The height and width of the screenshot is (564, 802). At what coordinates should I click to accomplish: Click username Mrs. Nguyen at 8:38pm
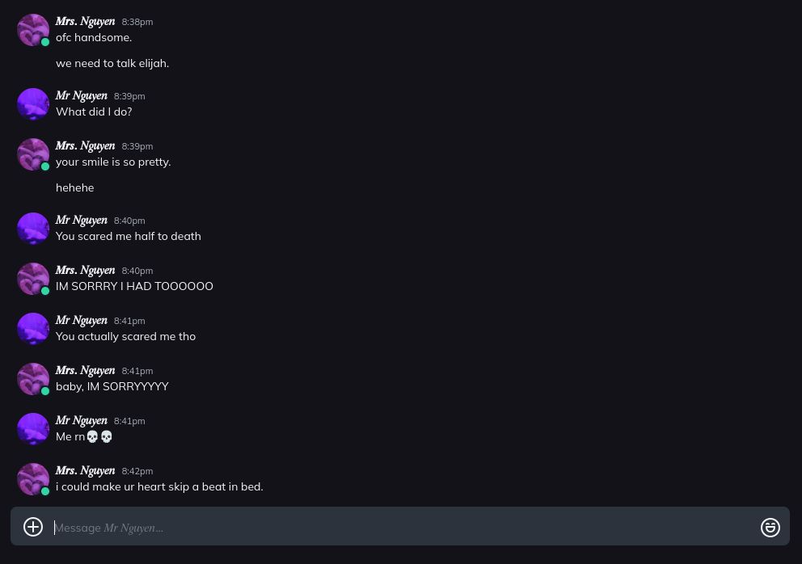[85, 22]
